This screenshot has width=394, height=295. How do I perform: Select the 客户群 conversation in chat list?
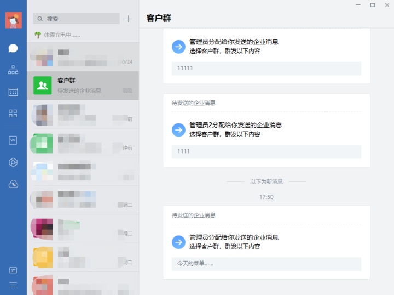83,86
